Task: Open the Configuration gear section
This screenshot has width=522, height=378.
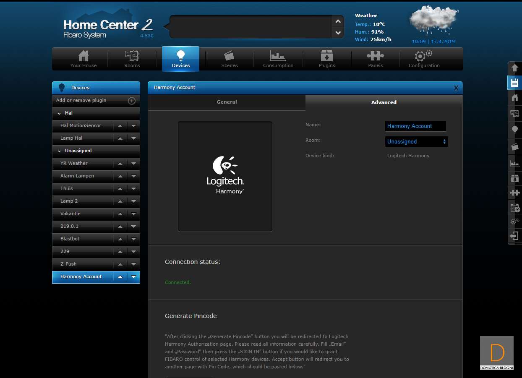Action: pyautogui.click(x=424, y=59)
